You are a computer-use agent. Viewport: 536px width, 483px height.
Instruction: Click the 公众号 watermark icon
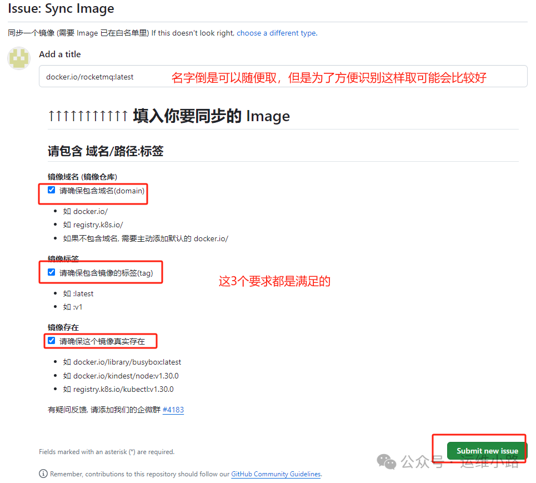click(x=420, y=462)
